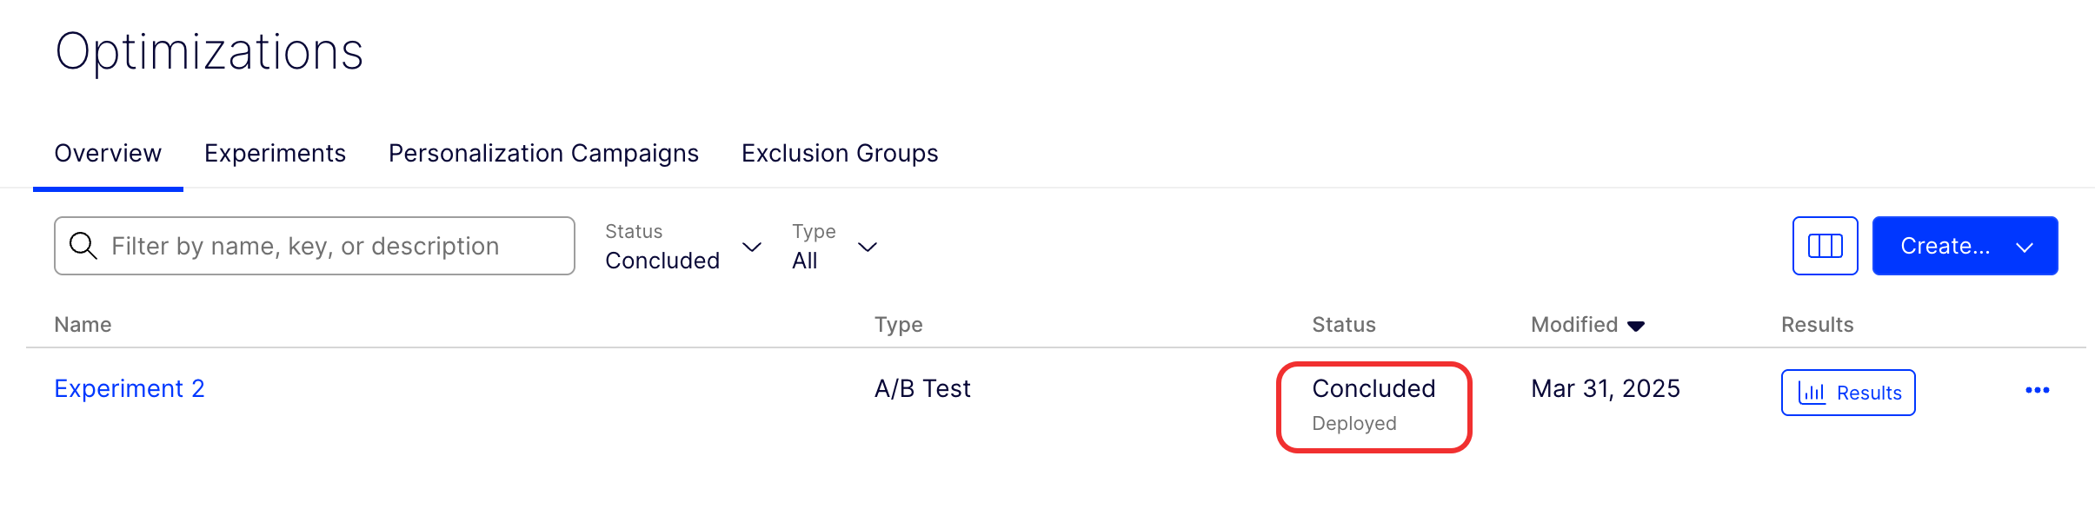Click the bar chart icon in Results button
This screenshot has width=2095, height=509.
1812,393
